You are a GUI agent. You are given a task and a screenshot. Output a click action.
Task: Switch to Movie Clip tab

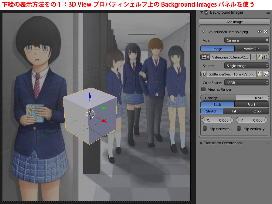(252, 49)
